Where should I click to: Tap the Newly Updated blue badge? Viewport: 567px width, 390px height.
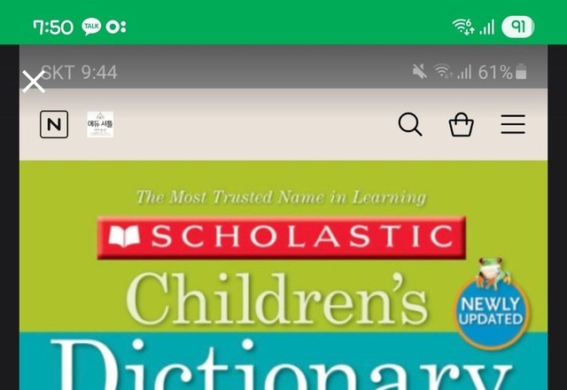491,312
